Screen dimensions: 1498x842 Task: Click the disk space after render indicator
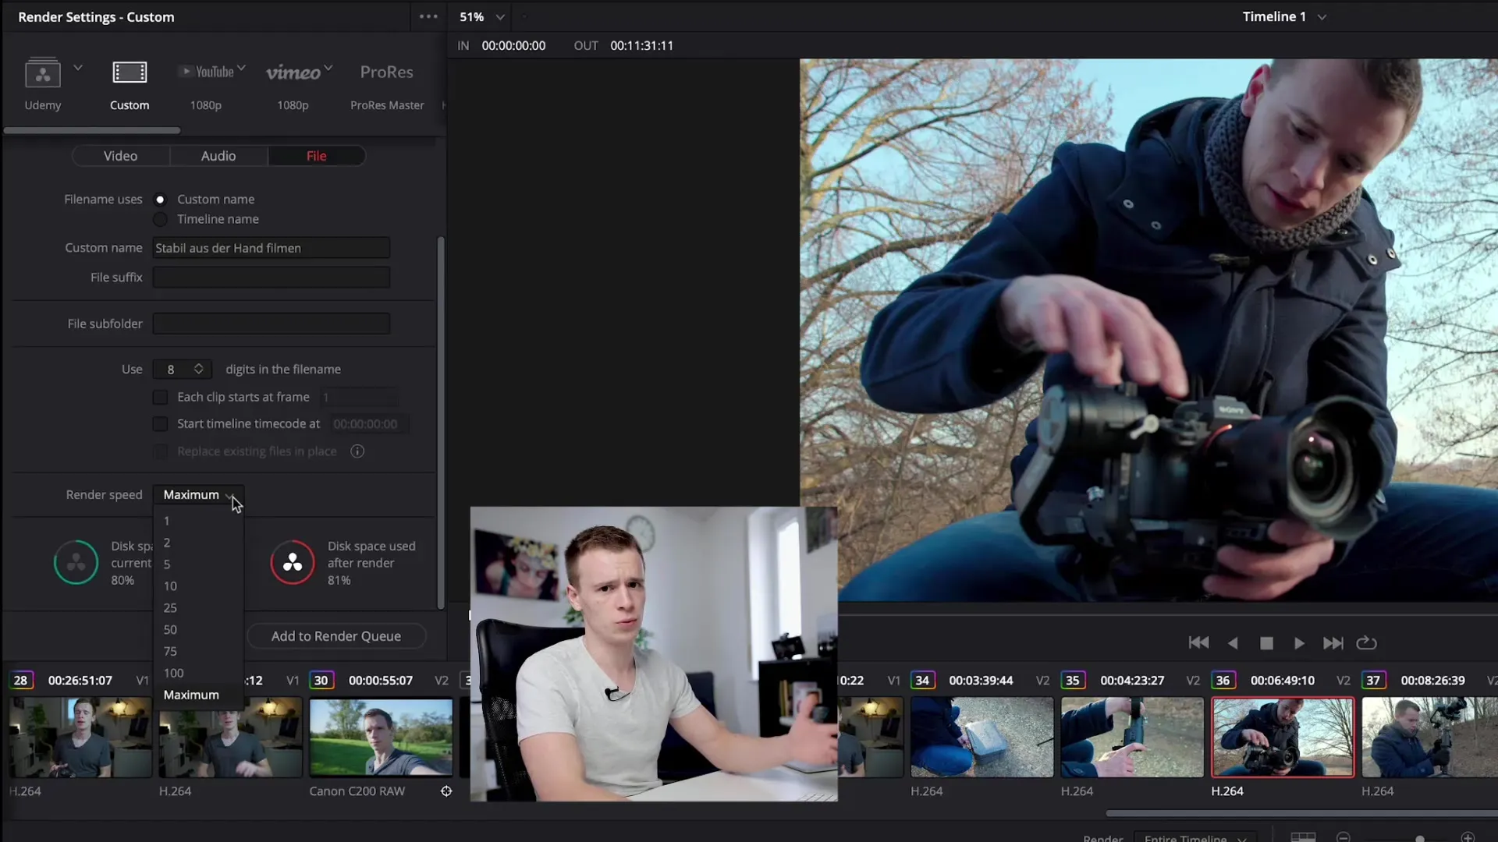[x=293, y=562]
